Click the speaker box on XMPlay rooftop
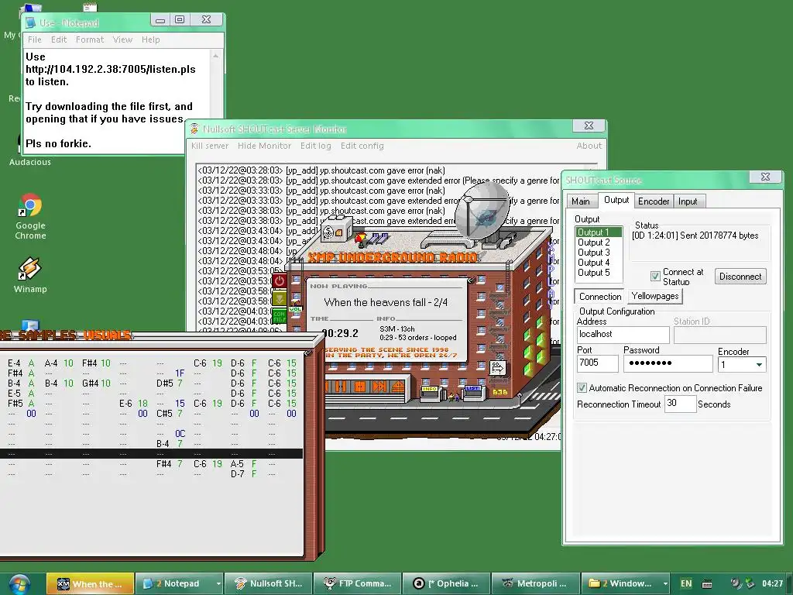The image size is (793, 595). click(x=336, y=230)
